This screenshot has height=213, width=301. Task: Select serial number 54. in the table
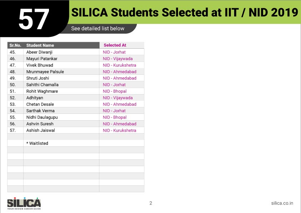click(x=13, y=111)
